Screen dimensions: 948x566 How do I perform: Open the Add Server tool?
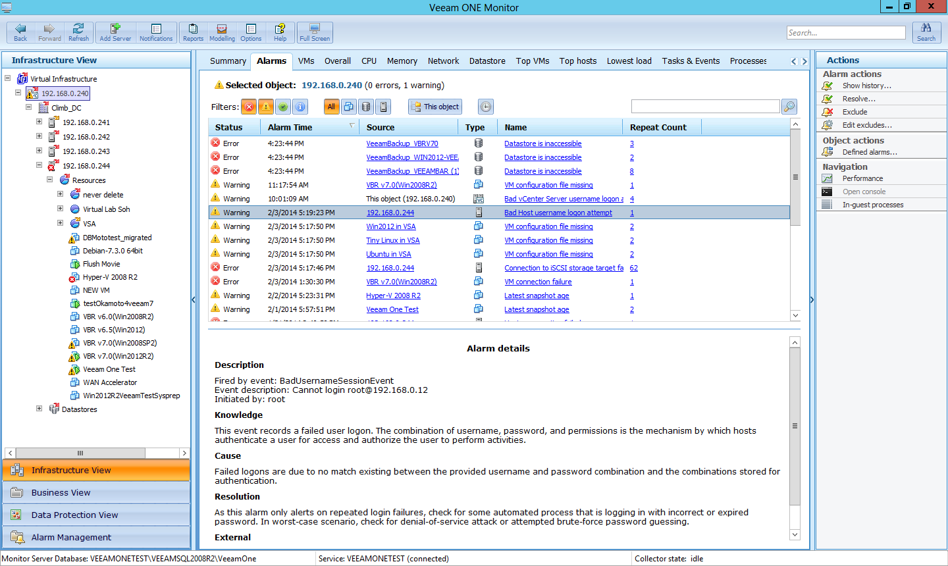(x=115, y=32)
